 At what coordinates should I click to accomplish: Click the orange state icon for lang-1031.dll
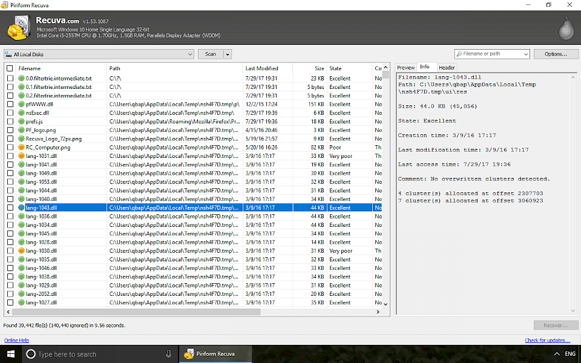point(22,156)
